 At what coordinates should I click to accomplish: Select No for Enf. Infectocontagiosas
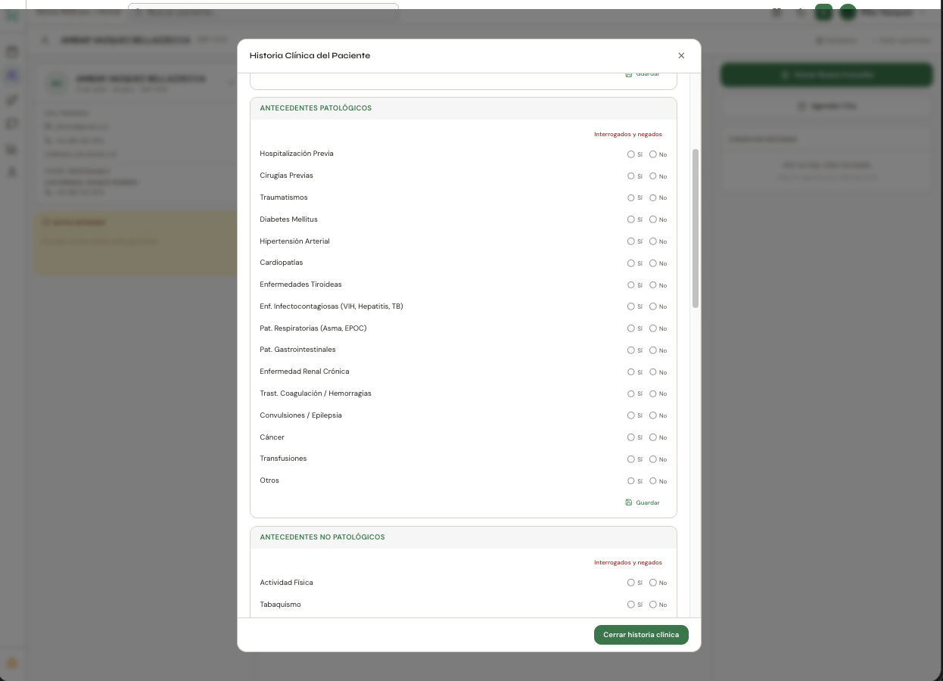coord(652,306)
